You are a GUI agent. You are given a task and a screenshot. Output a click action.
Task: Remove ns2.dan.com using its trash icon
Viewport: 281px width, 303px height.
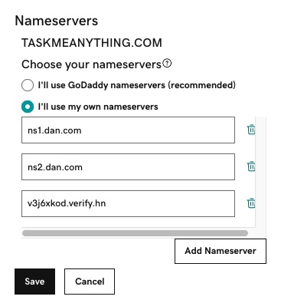251,166
